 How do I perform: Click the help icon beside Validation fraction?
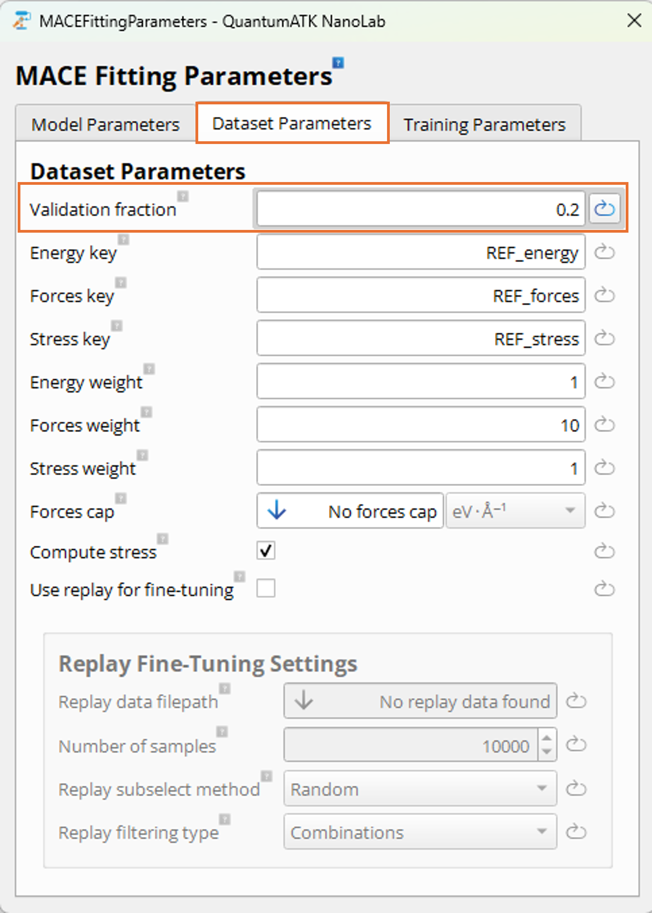tap(183, 196)
